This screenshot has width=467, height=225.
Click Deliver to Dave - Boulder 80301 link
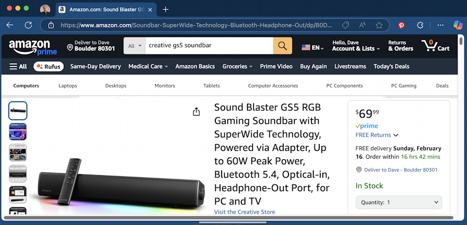point(401,170)
